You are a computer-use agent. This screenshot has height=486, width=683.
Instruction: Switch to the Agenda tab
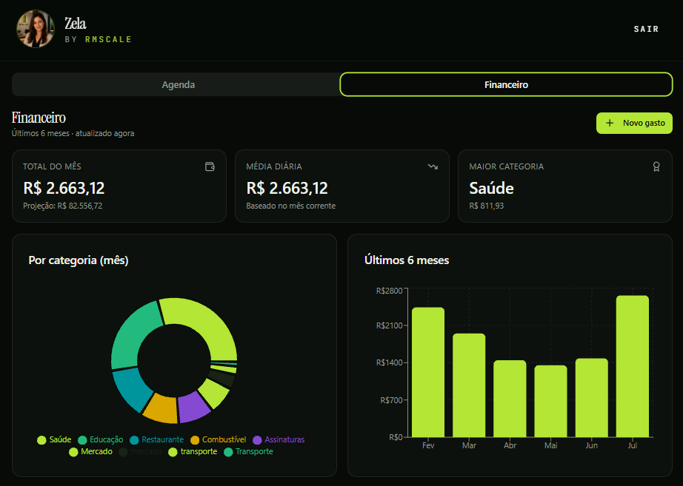178,84
